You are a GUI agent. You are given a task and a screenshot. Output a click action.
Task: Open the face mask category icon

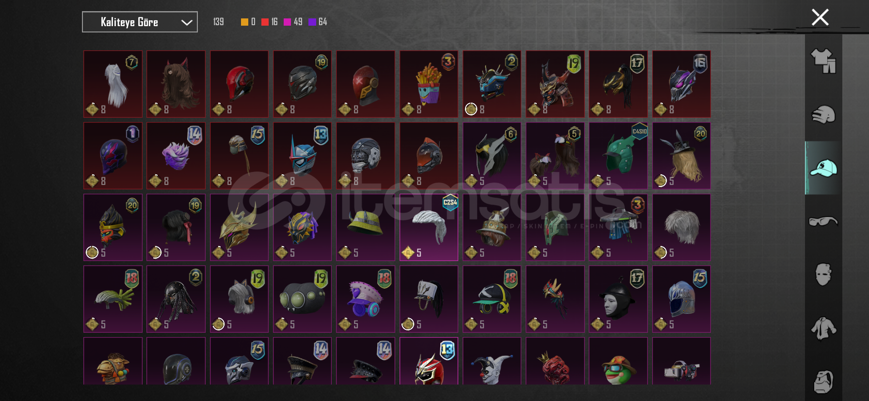823,275
